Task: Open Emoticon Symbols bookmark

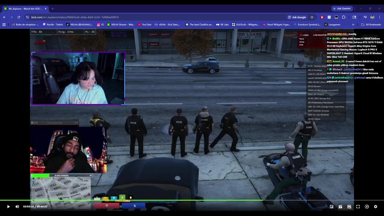Action: coord(307,25)
